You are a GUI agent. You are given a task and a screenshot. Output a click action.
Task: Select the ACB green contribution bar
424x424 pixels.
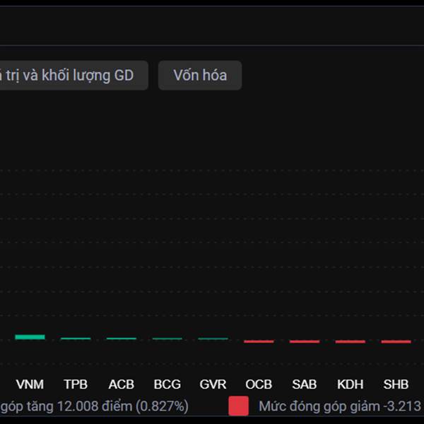click(x=122, y=338)
